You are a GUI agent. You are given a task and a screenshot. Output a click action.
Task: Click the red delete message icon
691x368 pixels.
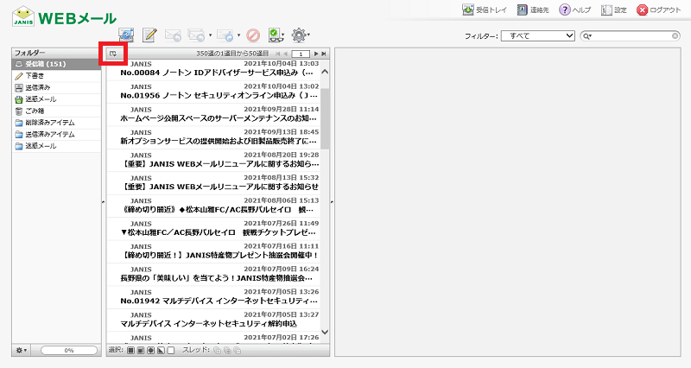click(253, 35)
